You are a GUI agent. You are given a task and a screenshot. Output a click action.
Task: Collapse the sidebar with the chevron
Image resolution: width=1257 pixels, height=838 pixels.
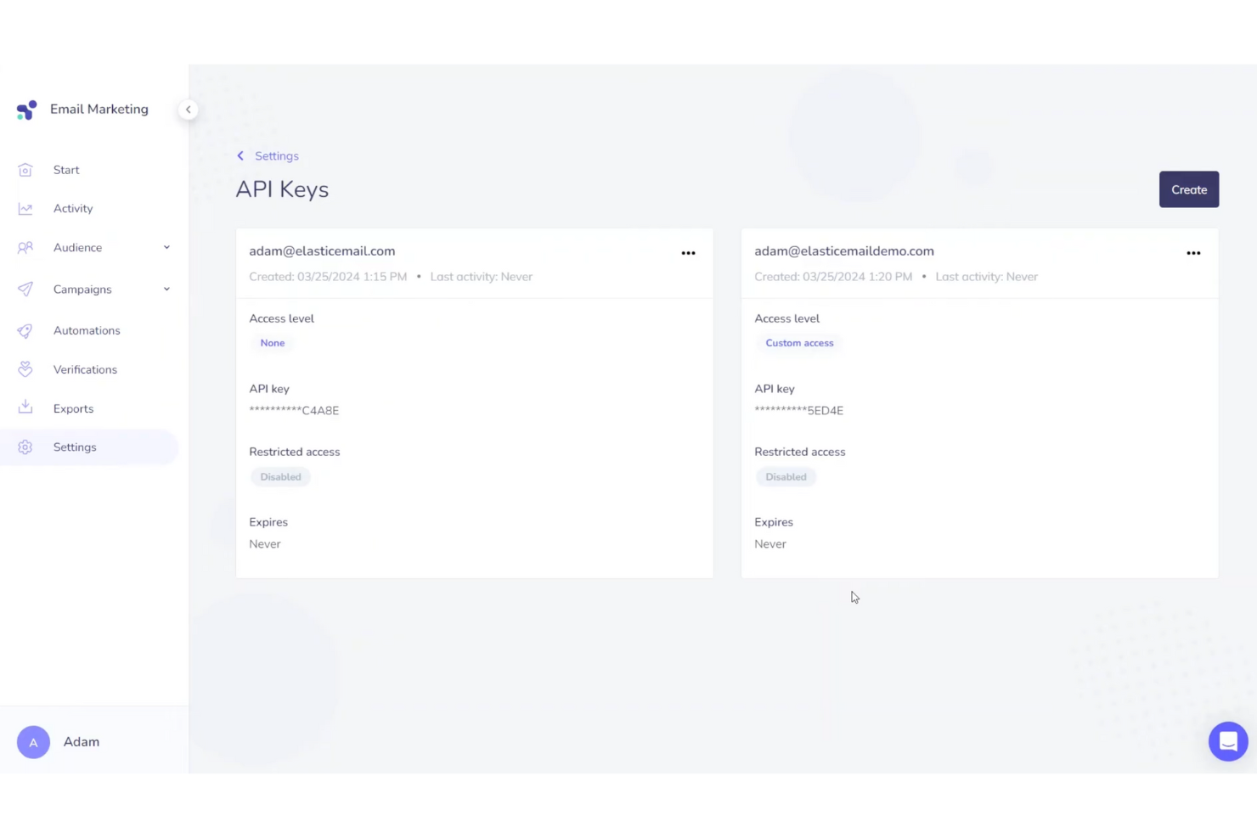point(188,110)
